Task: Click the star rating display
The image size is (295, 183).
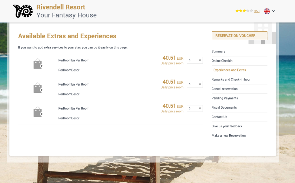Action: [x=244, y=11]
